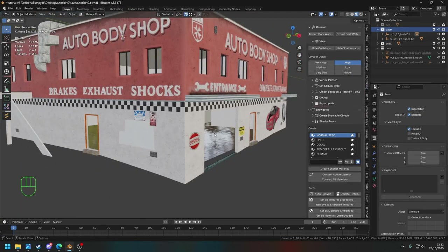Viewport: 448px width, 252px height.
Task: Hide the base collection eye icon
Action: 439,30
